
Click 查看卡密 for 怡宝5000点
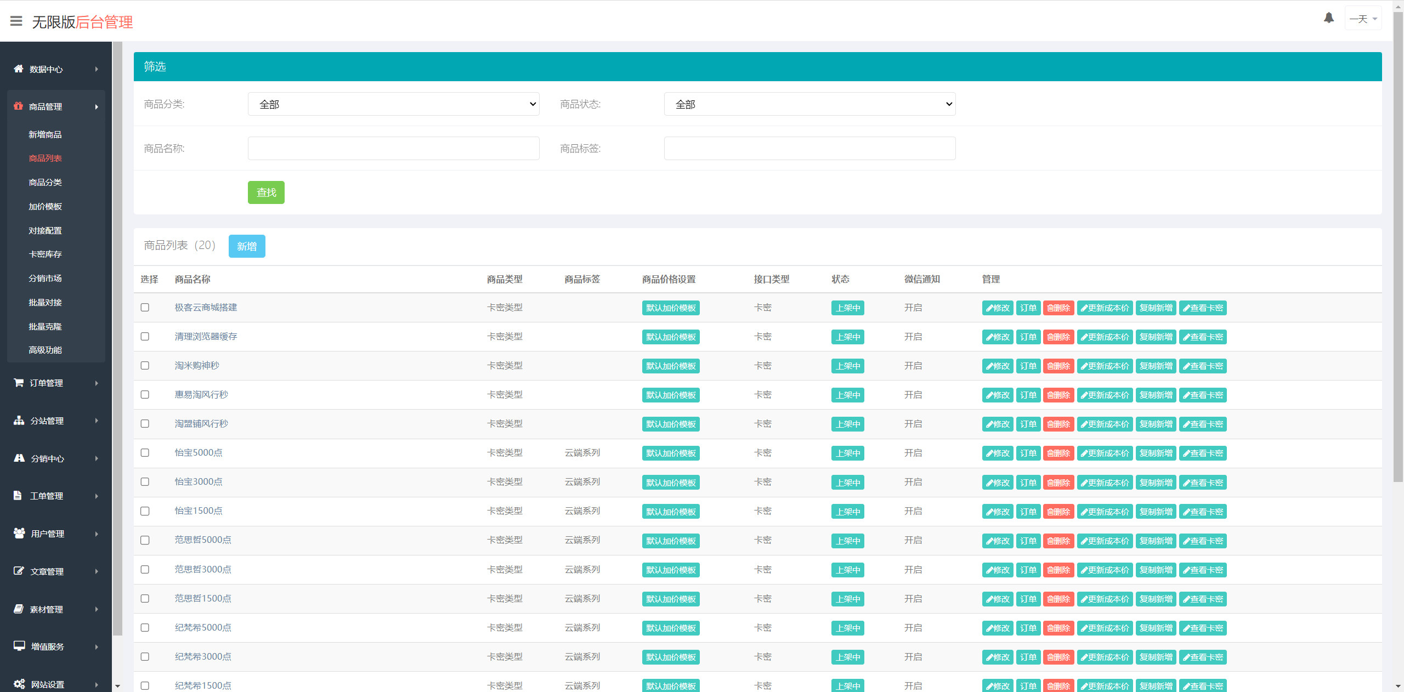pos(1203,453)
